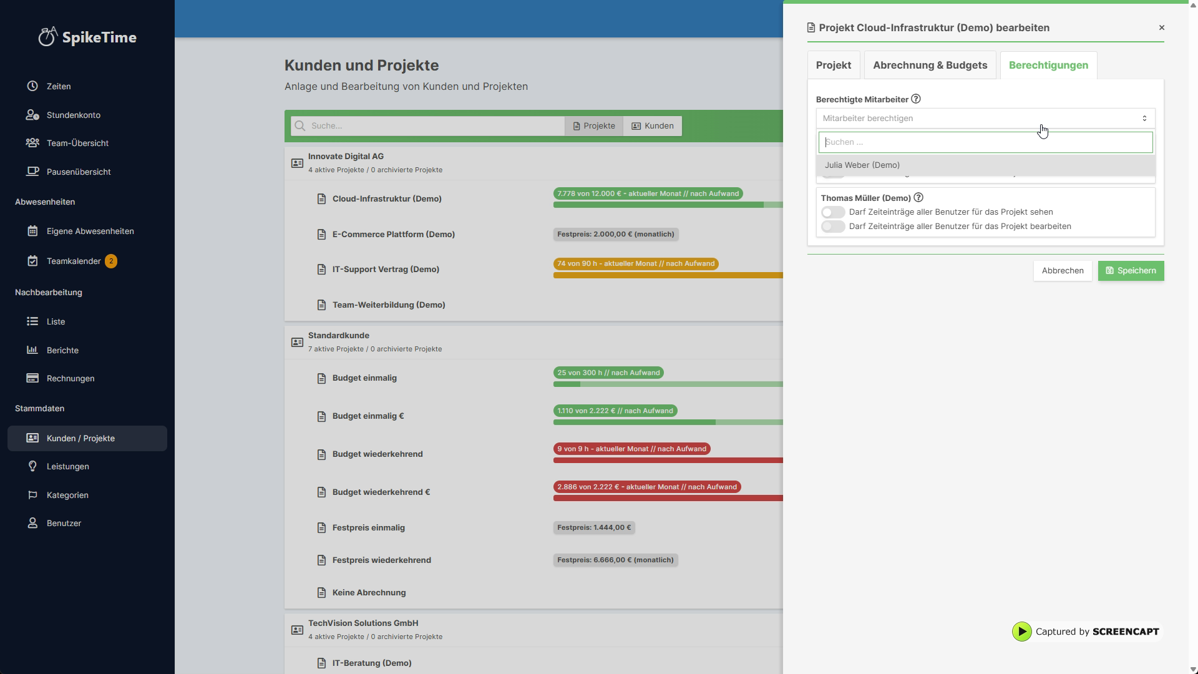Click the Zeiten clock icon
Screen dimensions: 1198x674
click(x=32, y=86)
